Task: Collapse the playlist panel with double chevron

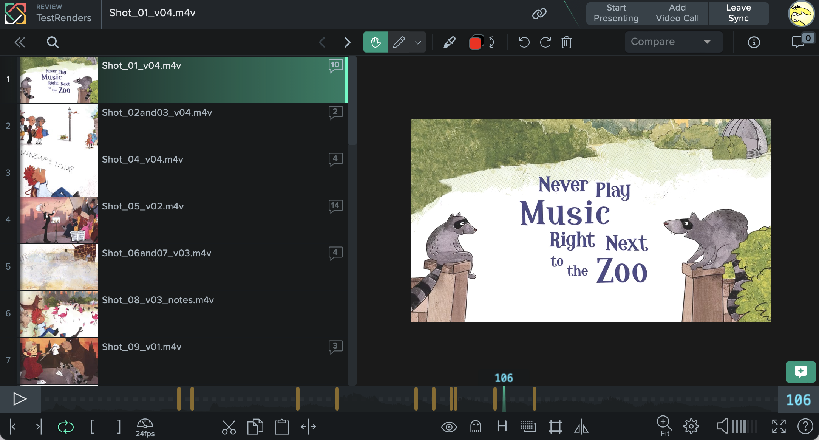Action: pyautogui.click(x=20, y=42)
